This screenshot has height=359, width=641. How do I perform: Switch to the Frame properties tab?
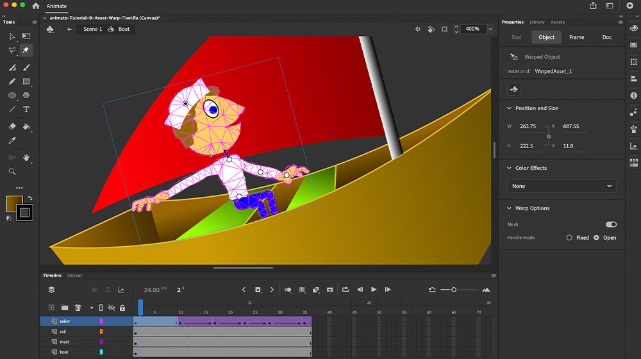[577, 37]
